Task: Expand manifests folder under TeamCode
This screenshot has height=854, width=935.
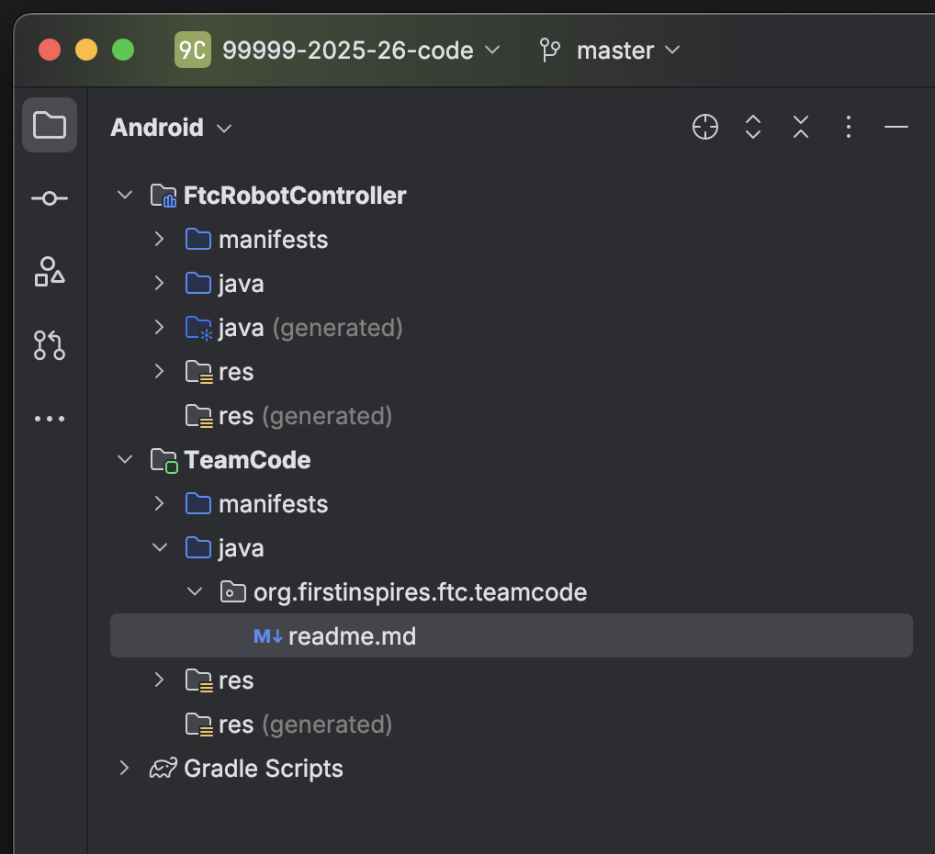Action: 160,504
